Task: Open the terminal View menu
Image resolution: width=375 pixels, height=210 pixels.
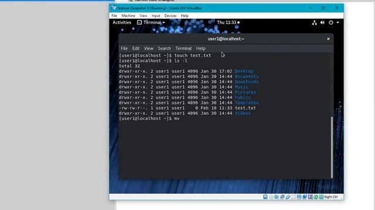Action: [x=148, y=48]
